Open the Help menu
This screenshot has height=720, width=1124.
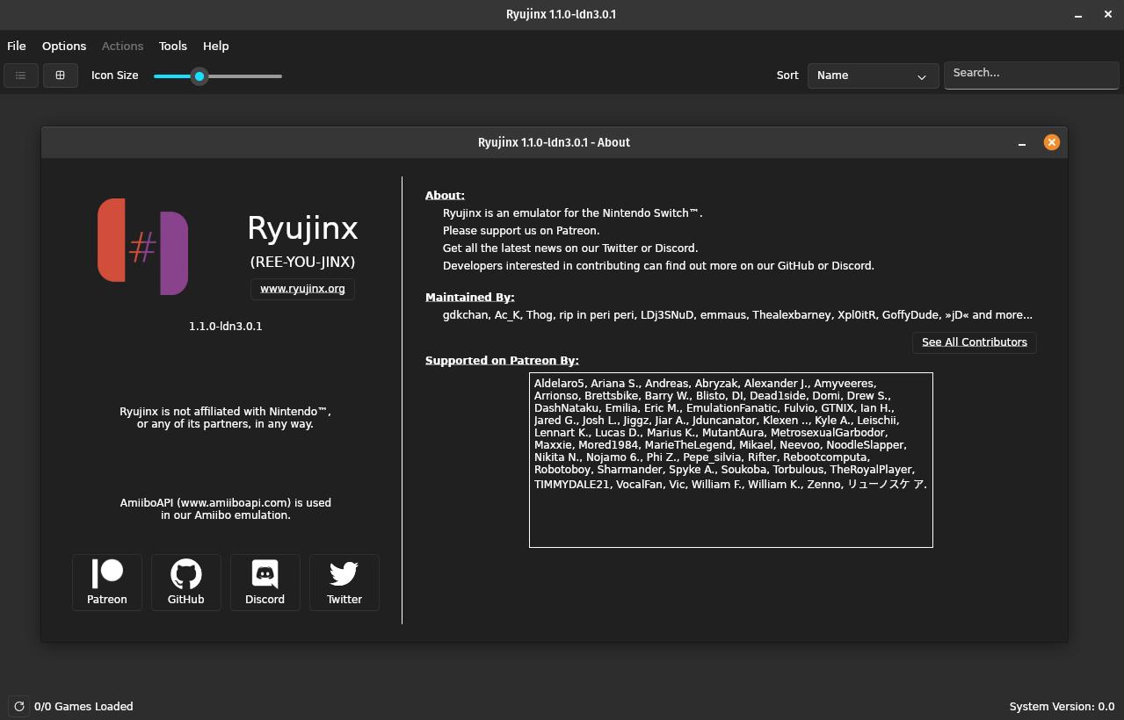(215, 46)
